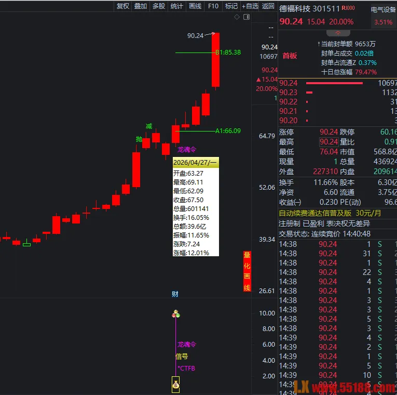Click the 封单占成交 0.02倍 row
Screen dimensions: 397x395
click(x=347, y=54)
